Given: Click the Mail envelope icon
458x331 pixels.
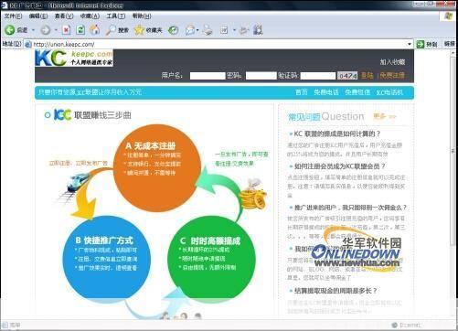Looking at the screenshot, I should [190, 30].
